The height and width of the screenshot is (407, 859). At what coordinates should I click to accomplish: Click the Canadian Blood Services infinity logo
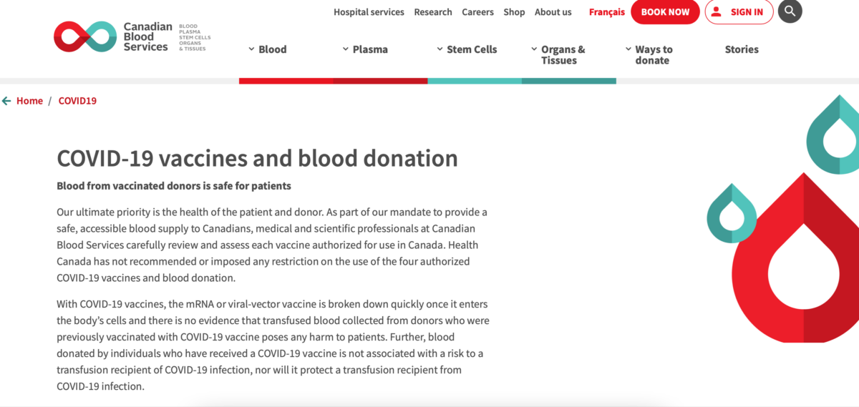click(x=85, y=36)
